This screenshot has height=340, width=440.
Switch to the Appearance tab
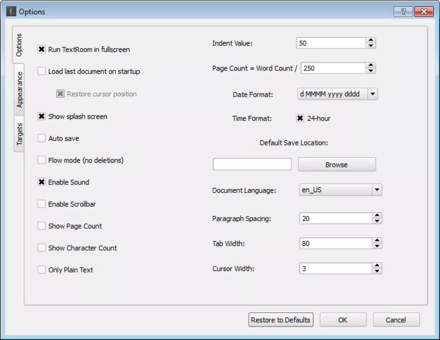[19, 90]
